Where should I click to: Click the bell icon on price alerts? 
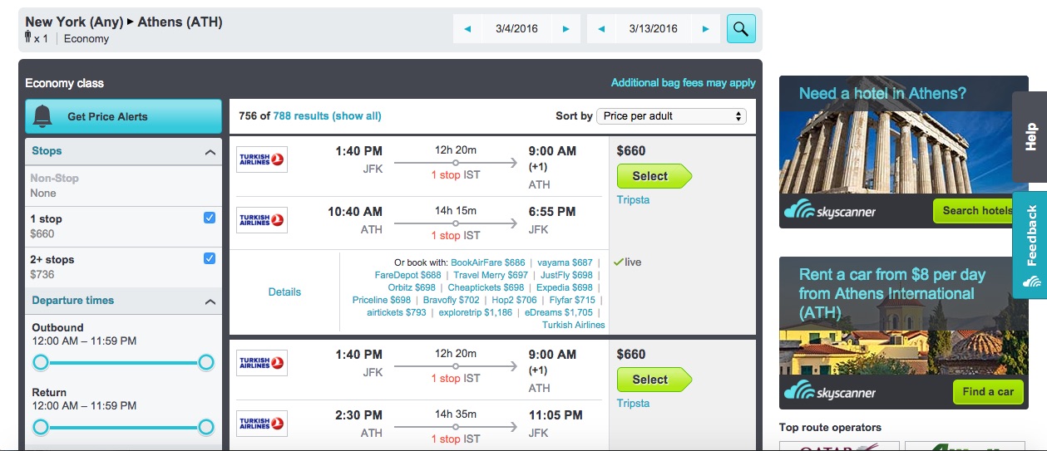click(42, 116)
